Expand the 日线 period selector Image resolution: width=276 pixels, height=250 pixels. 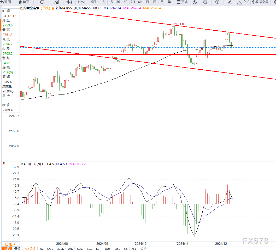(10, 244)
